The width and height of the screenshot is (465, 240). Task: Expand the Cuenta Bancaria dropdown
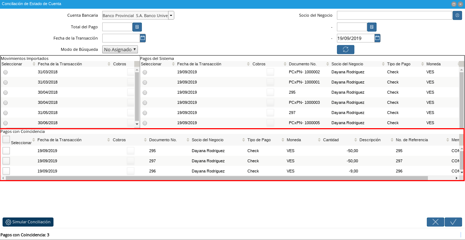(171, 15)
